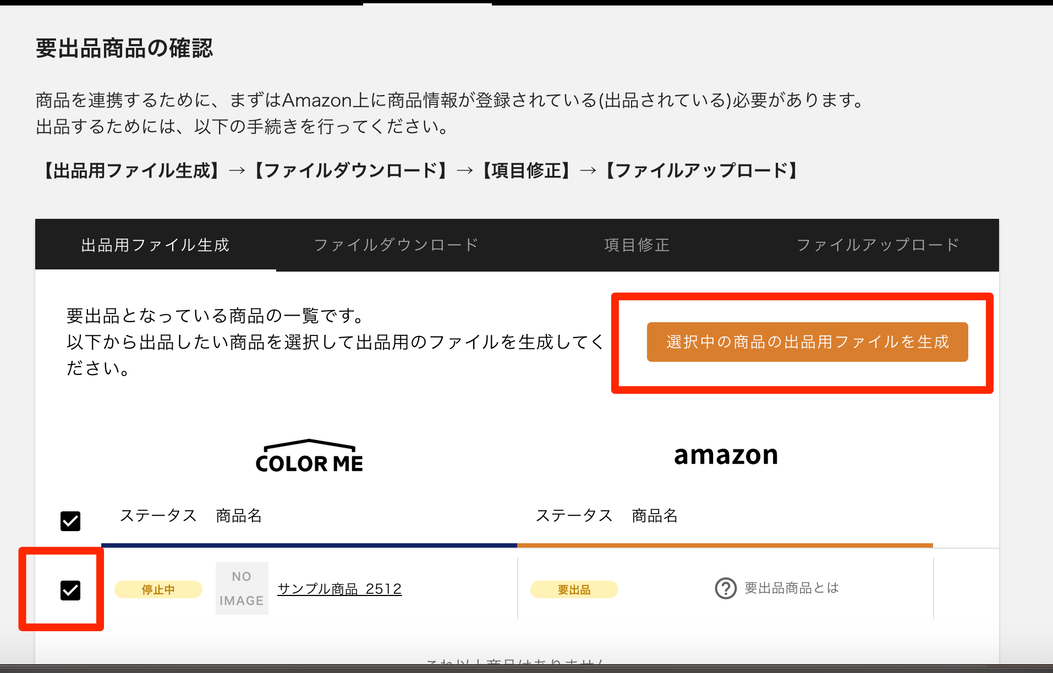1053x673 pixels.
Task: Select the 出品用ファイル生成 tab
Action: (x=155, y=245)
